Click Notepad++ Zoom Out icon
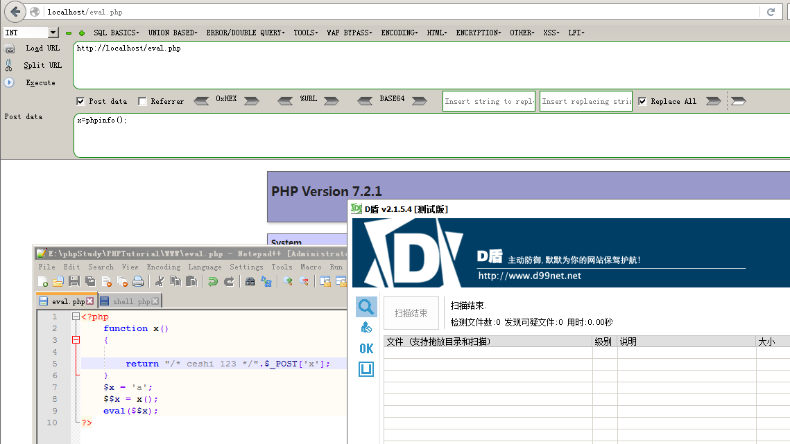Screen dimensions: 790x444 304,281
